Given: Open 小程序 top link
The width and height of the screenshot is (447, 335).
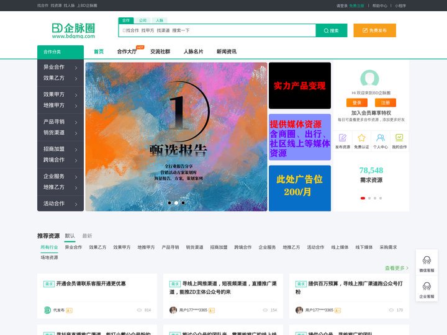Looking at the screenshot, I should [x=400, y=6].
